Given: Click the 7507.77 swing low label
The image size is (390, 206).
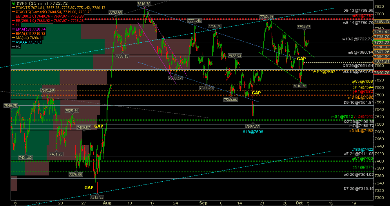Looking at the screenshot, I should [x=253, y=126].
